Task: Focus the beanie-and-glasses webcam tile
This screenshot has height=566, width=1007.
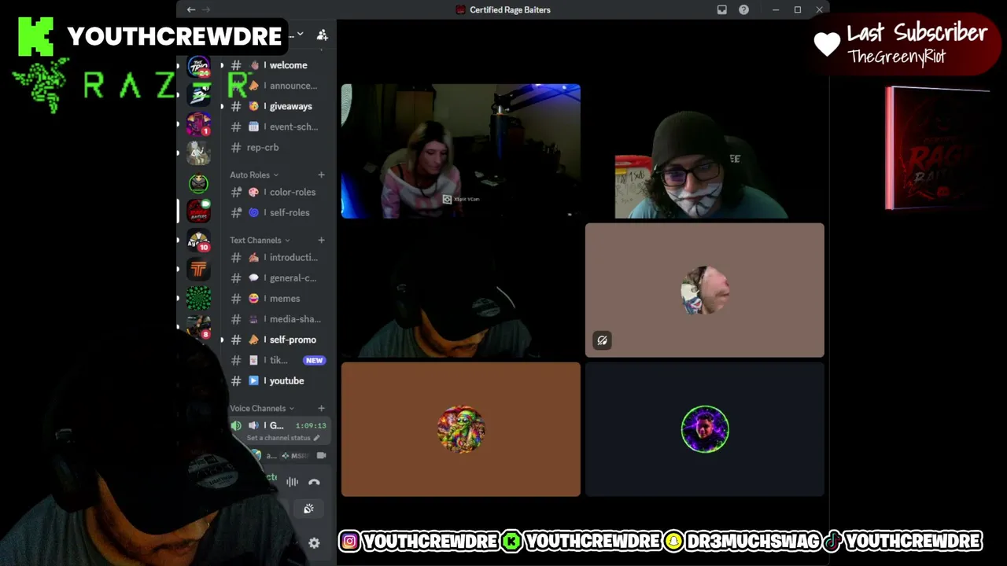Action: tap(705, 151)
